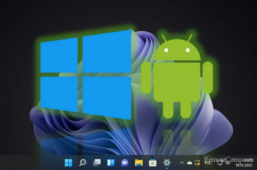The image size is (257, 170).
Task: Expand hidden system tray icons chevron
Action: coord(182,162)
